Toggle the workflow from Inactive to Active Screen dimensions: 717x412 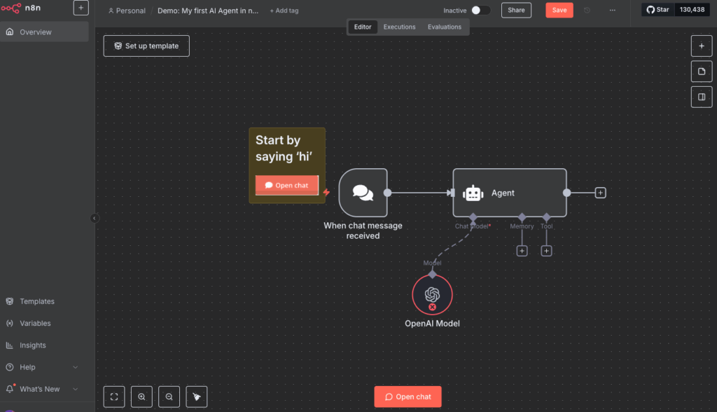click(x=480, y=10)
